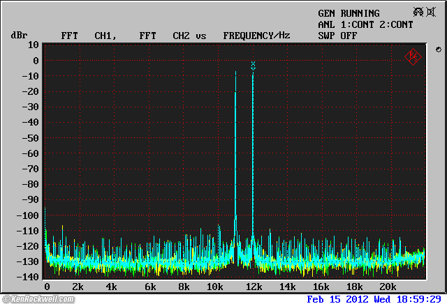Click the small round indicator right of the graph
The width and height of the screenshot is (447, 304).
click(438, 50)
